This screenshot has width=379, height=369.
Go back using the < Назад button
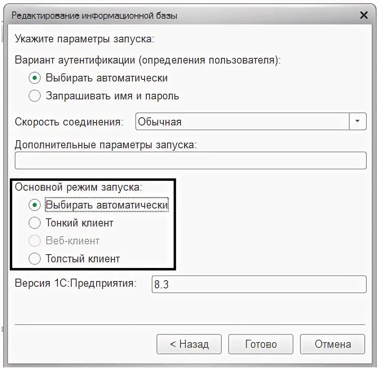point(189,344)
